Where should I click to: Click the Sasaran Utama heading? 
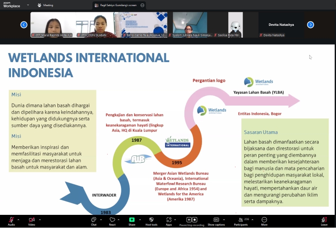[261, 132]
